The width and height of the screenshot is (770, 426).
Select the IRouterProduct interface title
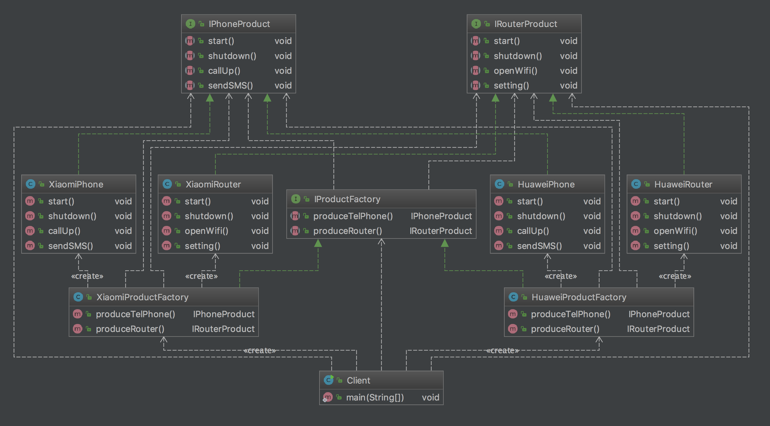tap(526, 24)
